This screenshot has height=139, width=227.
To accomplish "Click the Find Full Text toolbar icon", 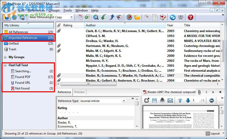I will coord(120,17).
